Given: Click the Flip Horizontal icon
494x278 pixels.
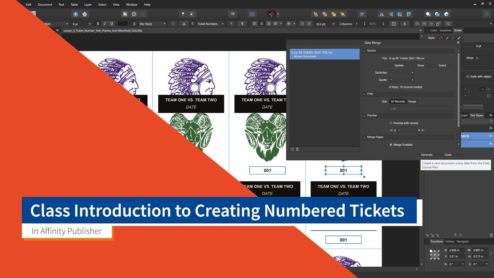Looking at the screenshot, I should click(382, 14).
